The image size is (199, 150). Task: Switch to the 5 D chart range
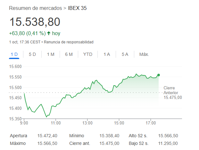click(32, 54)
